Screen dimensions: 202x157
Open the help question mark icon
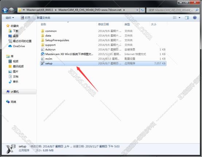pos(195,18)
